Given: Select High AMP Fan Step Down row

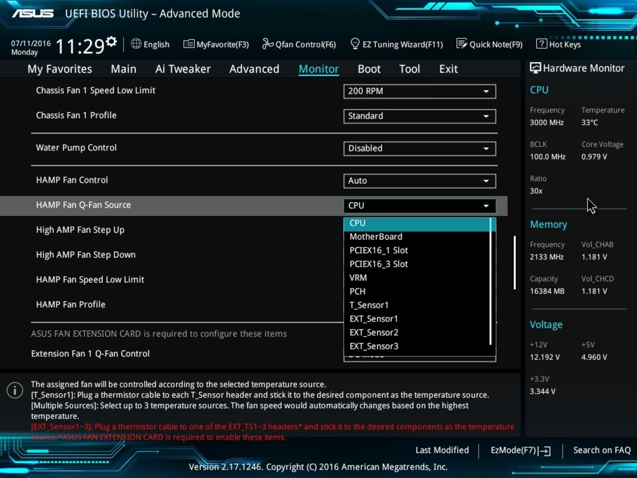Looking at the screenshot, I should click(x=86, y=255).
